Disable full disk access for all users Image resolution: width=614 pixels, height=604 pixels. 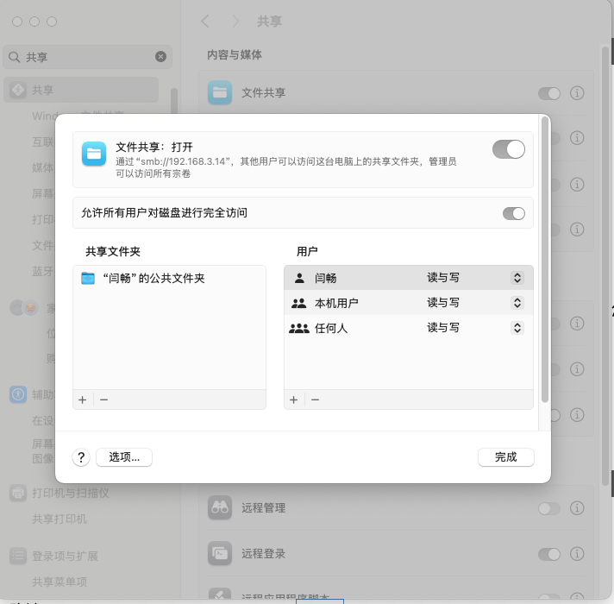513,213
